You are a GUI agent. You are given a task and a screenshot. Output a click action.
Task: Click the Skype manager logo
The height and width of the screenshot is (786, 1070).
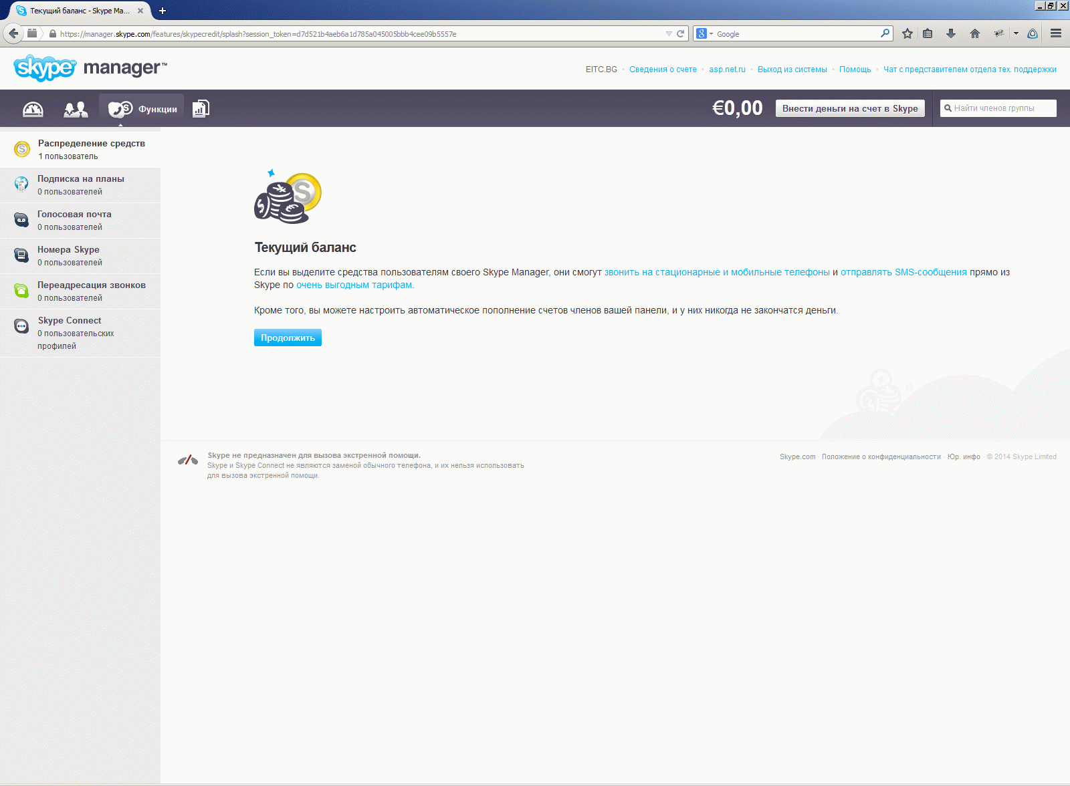point(90,68)
